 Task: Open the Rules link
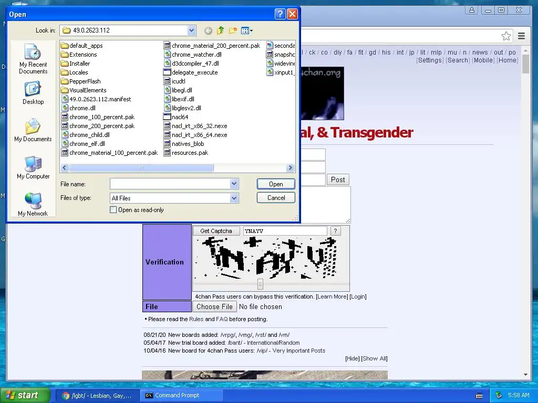(196, 319)
